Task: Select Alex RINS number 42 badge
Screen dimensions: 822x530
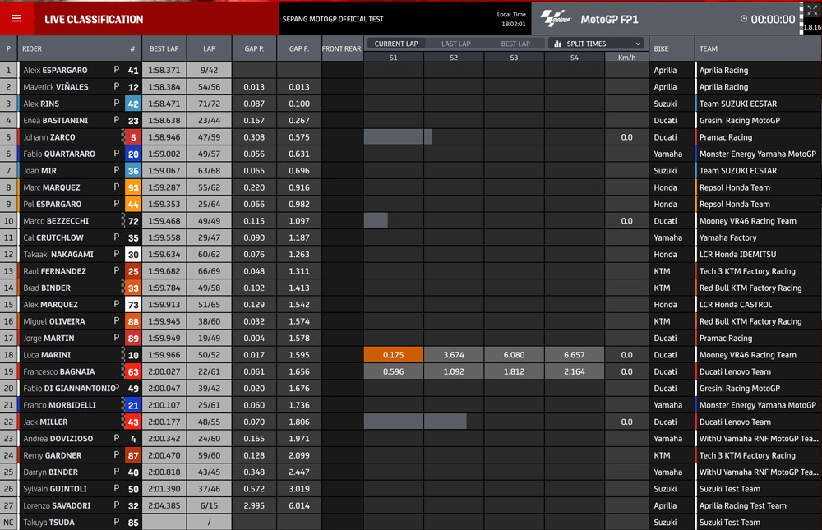Action: [133, 104]
